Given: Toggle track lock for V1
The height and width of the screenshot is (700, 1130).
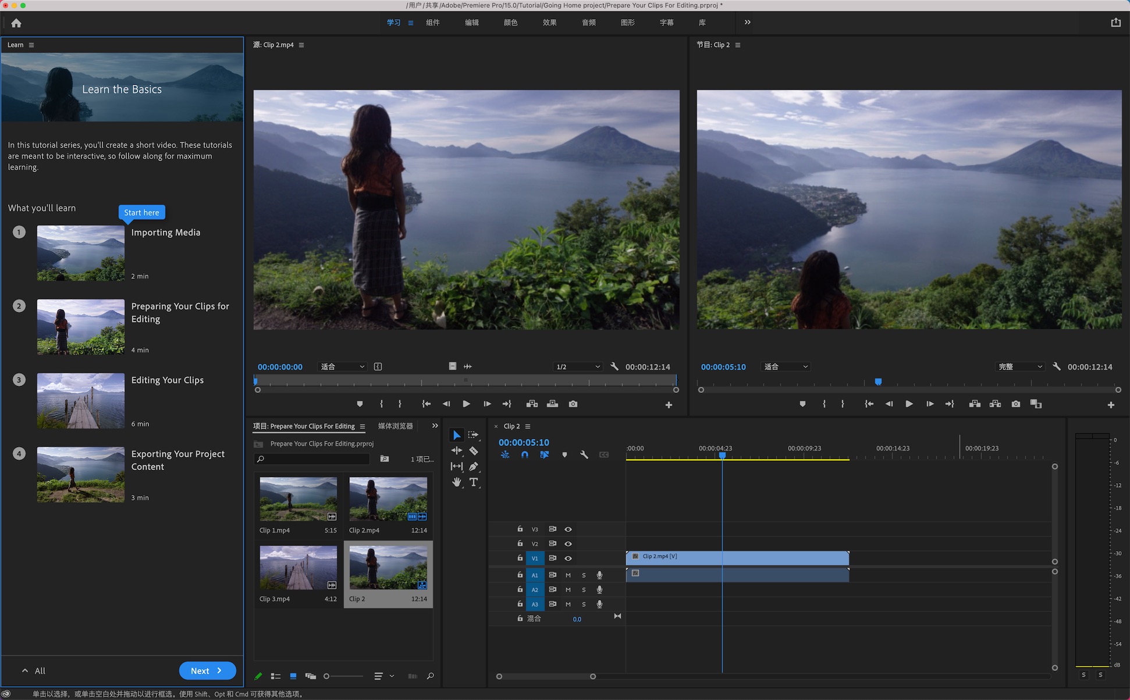Looking at the screenshot, I should click(x=520, y=558).
